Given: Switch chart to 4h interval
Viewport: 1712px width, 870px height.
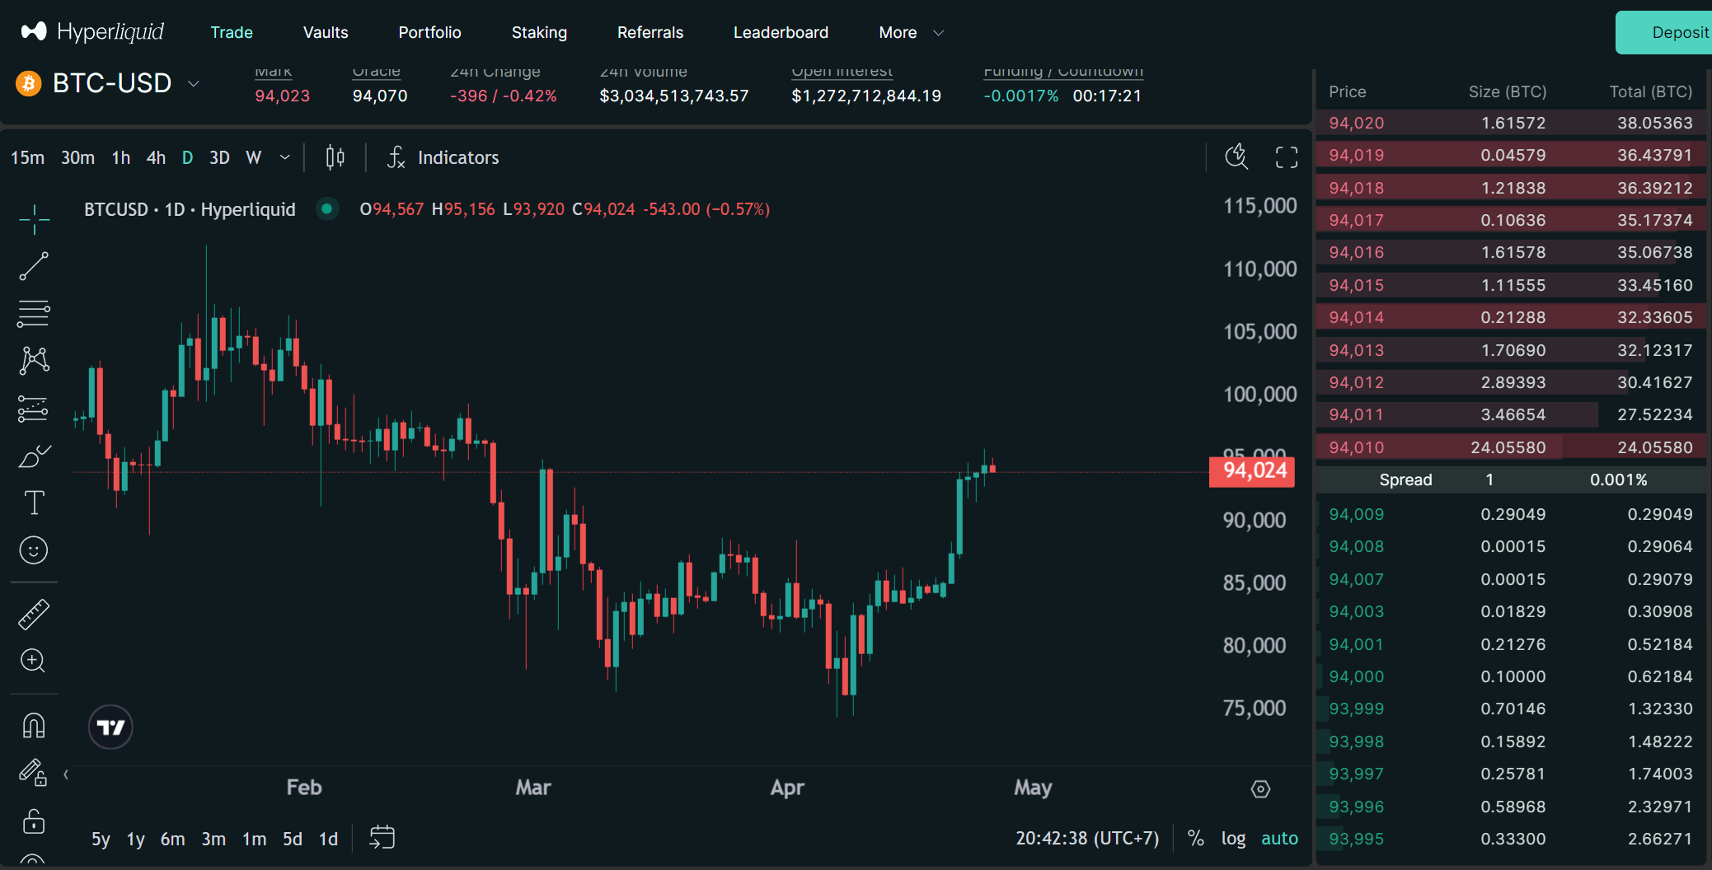Looking at the screenshot, I should coord(156,157).
